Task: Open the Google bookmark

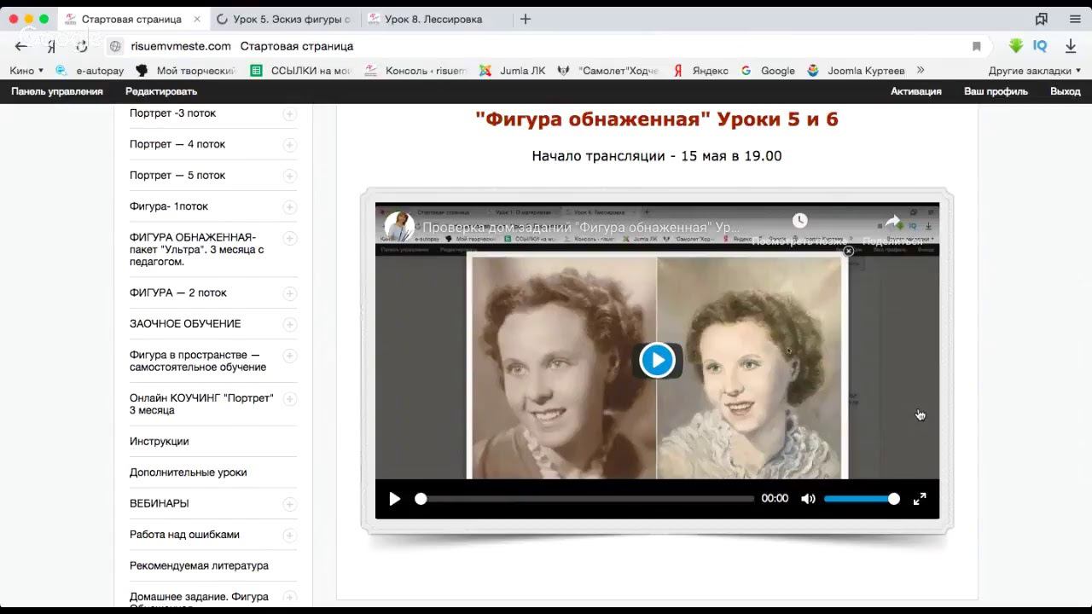Action: tap(768, 71)
